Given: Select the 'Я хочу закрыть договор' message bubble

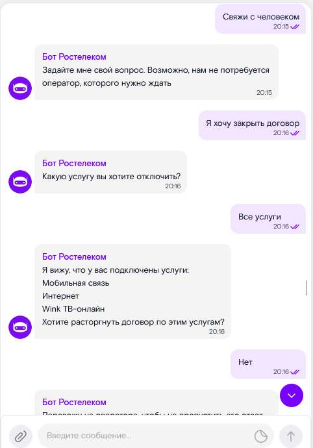Looking at the screenshot, I should pos(252,125).
